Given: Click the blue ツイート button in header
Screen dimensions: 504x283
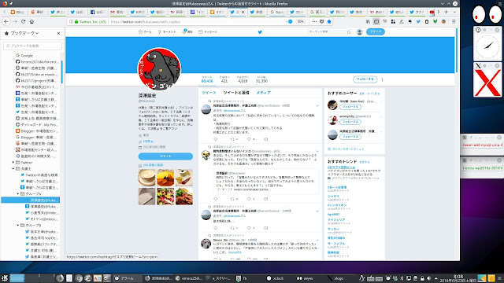Looking at the screenshot, I should pos(375,31).
